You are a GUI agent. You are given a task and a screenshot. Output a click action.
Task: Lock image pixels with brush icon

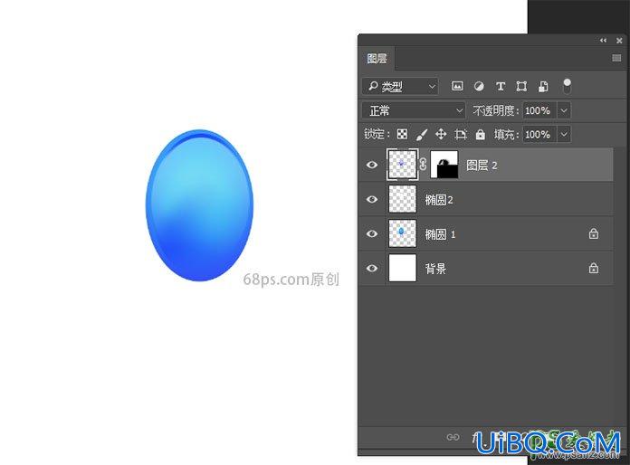(x=422, y=134)
